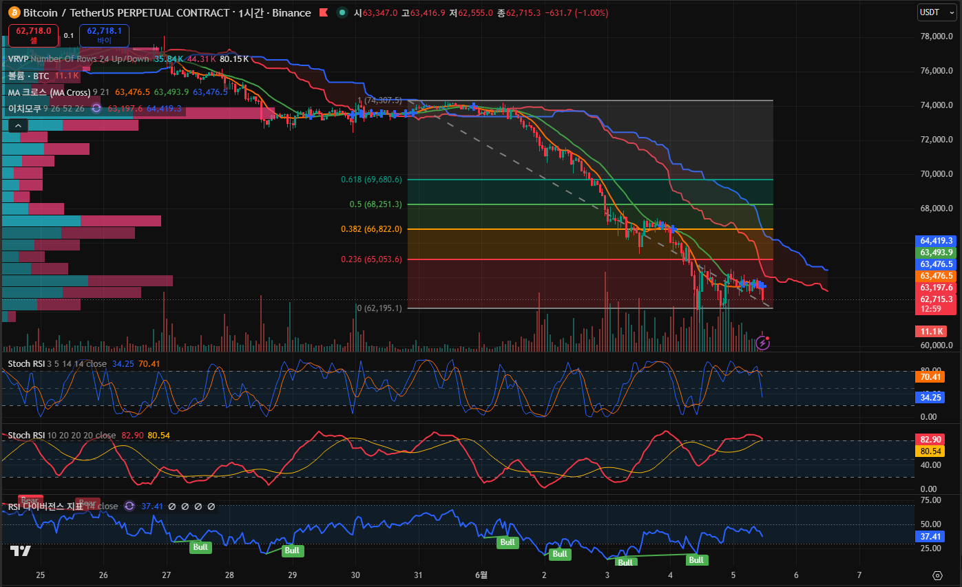The width and height of the screenshot is (962, 587).
Task: Click the purple lightning alert icon
Action: pos(762,342)
